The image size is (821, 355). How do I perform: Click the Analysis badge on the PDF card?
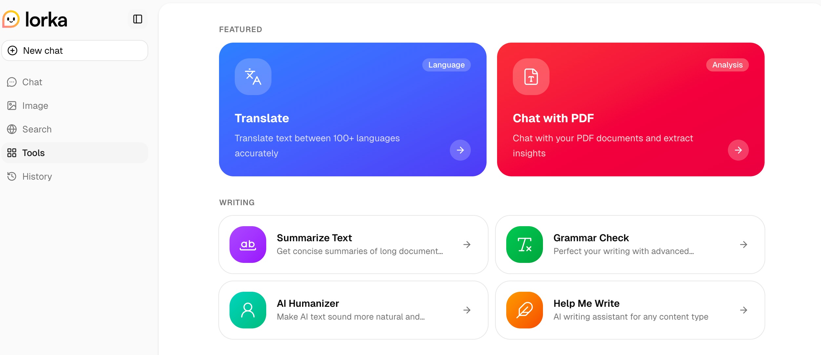click(727, 65)
